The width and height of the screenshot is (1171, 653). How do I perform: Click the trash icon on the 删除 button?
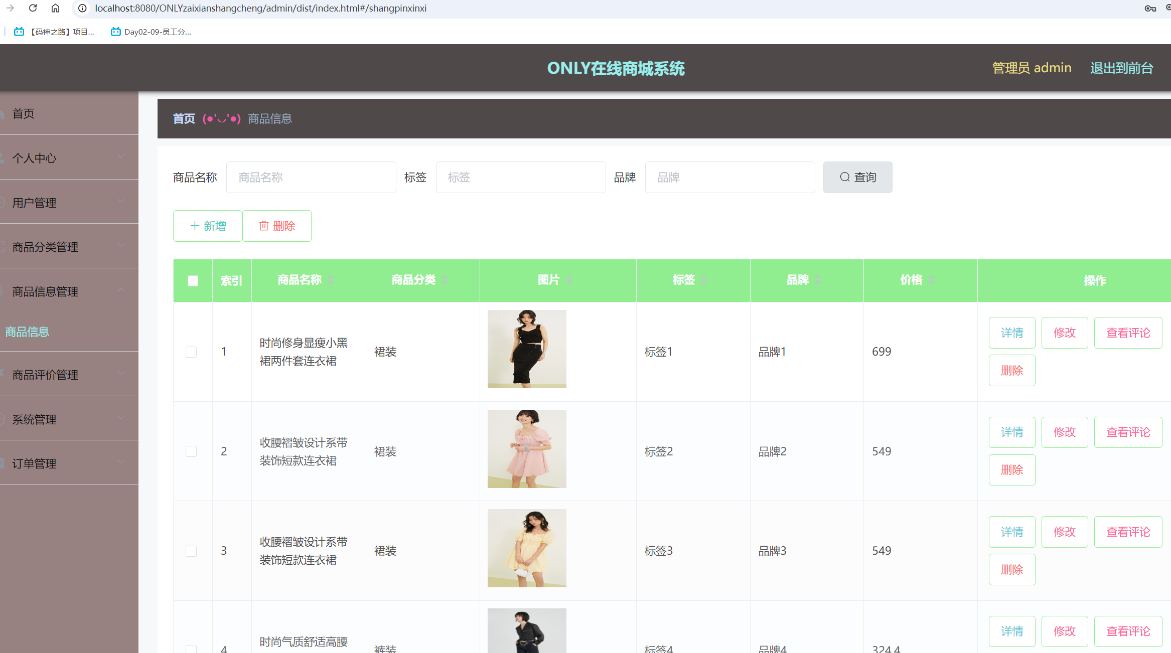264,226
